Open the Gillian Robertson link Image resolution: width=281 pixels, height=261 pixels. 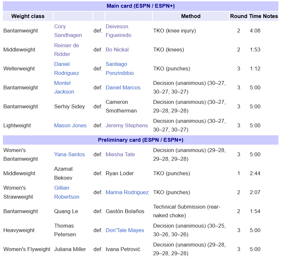click(x=62, y=188)
